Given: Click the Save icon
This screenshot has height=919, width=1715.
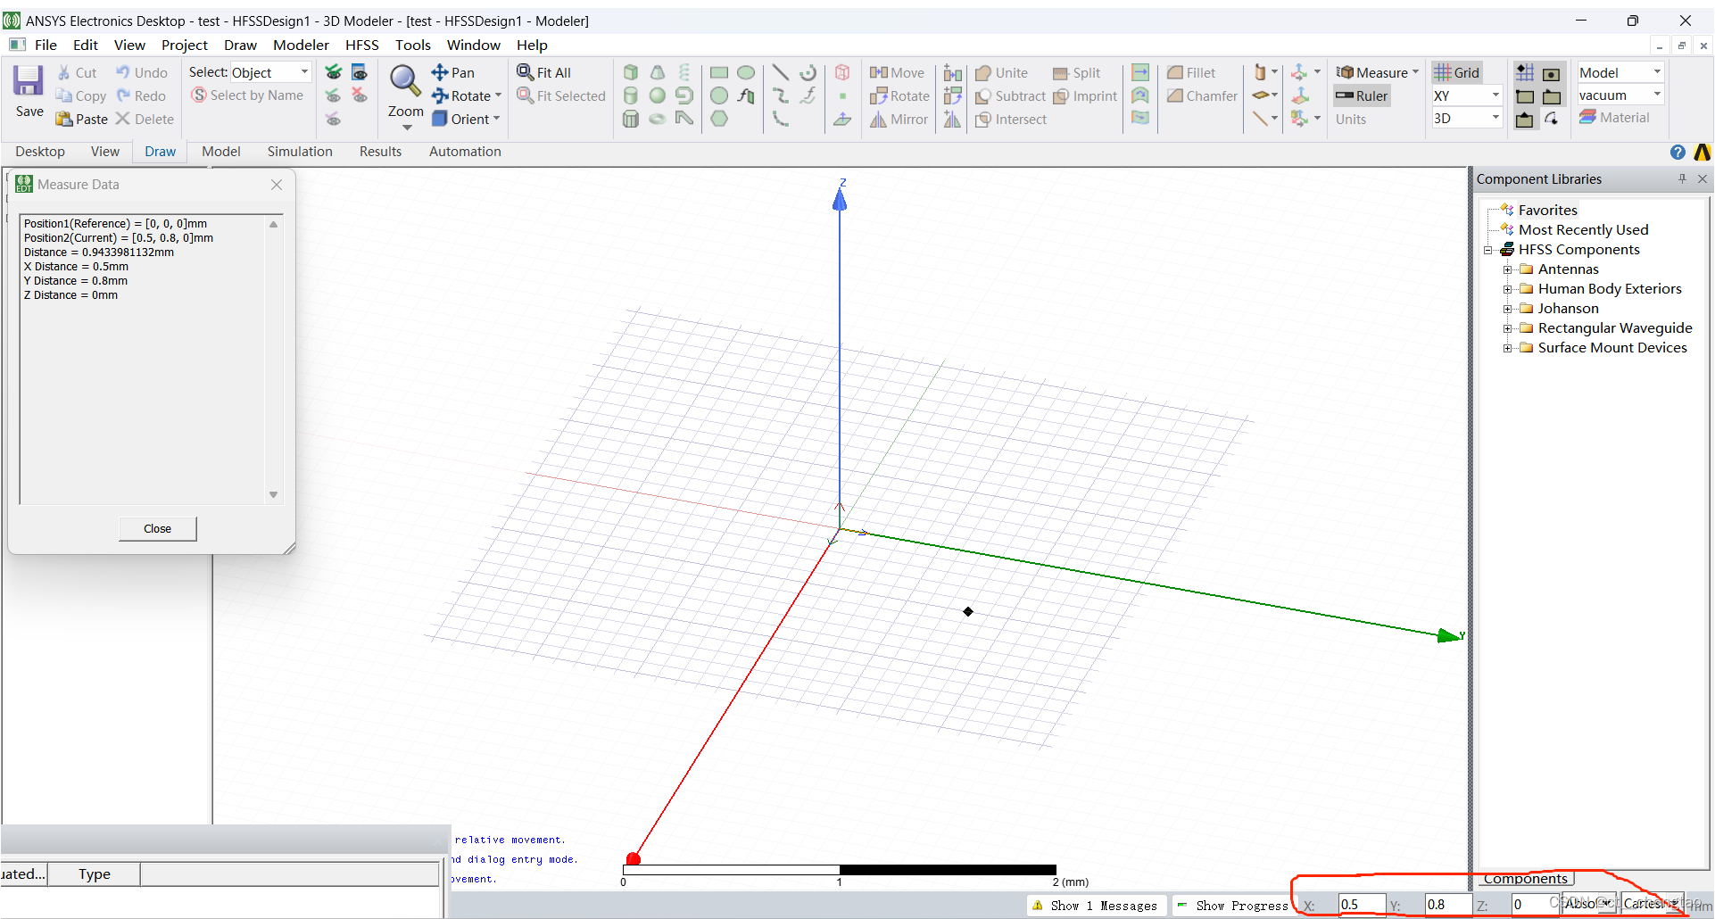Looking at the screenshot, I should point(29,82).
